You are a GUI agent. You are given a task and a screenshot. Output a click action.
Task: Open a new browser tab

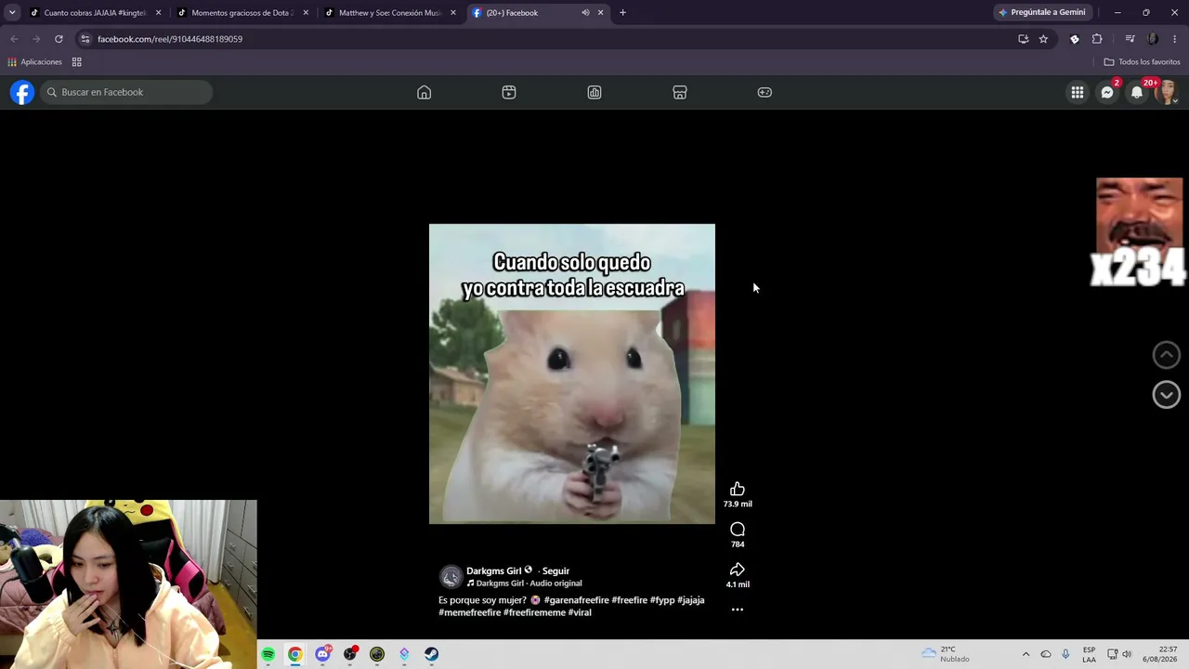pos(622,13)
